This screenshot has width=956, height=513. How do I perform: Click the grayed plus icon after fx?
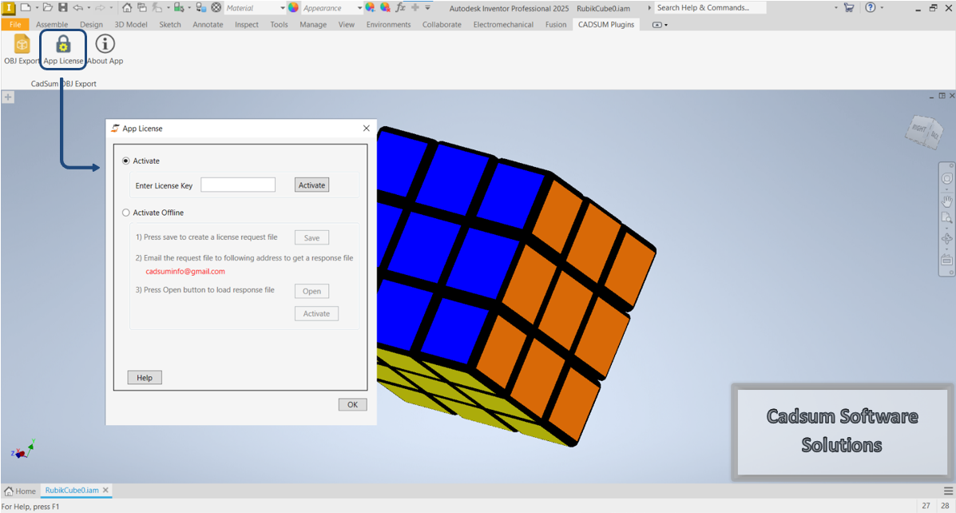click(x=415, y=8)
